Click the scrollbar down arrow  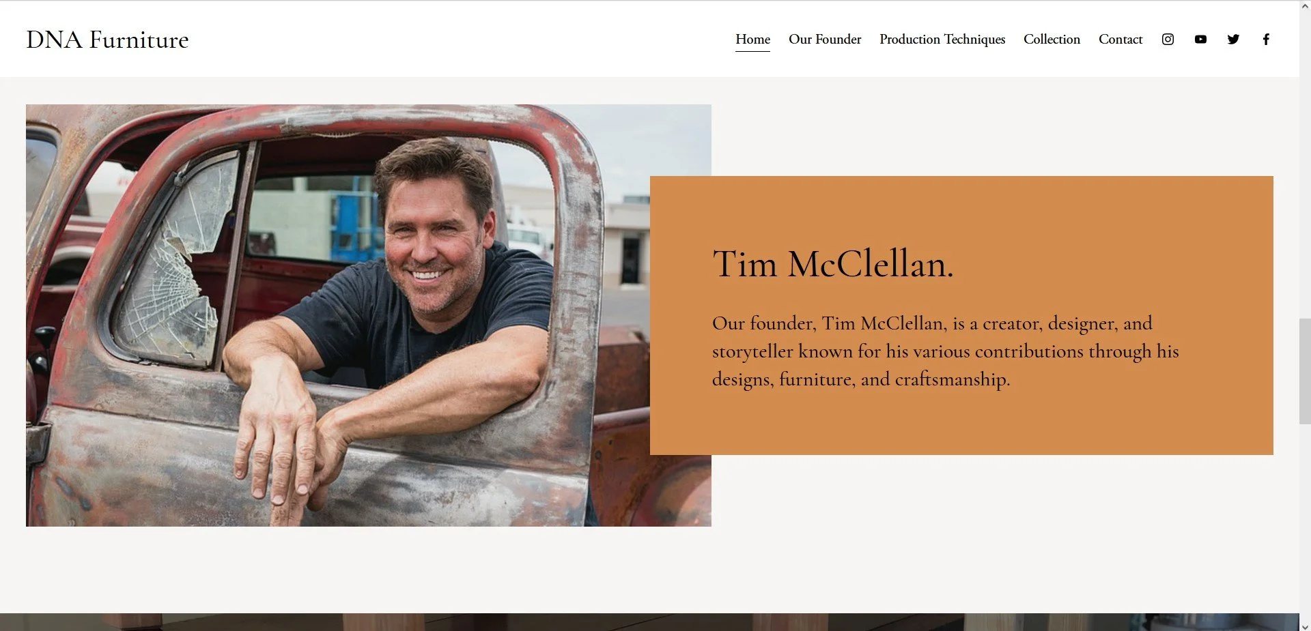1305,626
